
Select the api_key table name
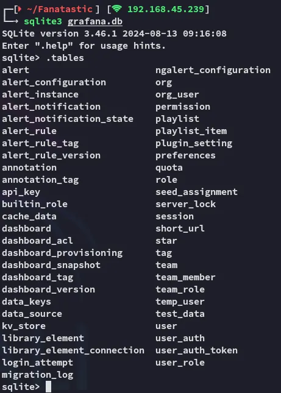point(21,193)
